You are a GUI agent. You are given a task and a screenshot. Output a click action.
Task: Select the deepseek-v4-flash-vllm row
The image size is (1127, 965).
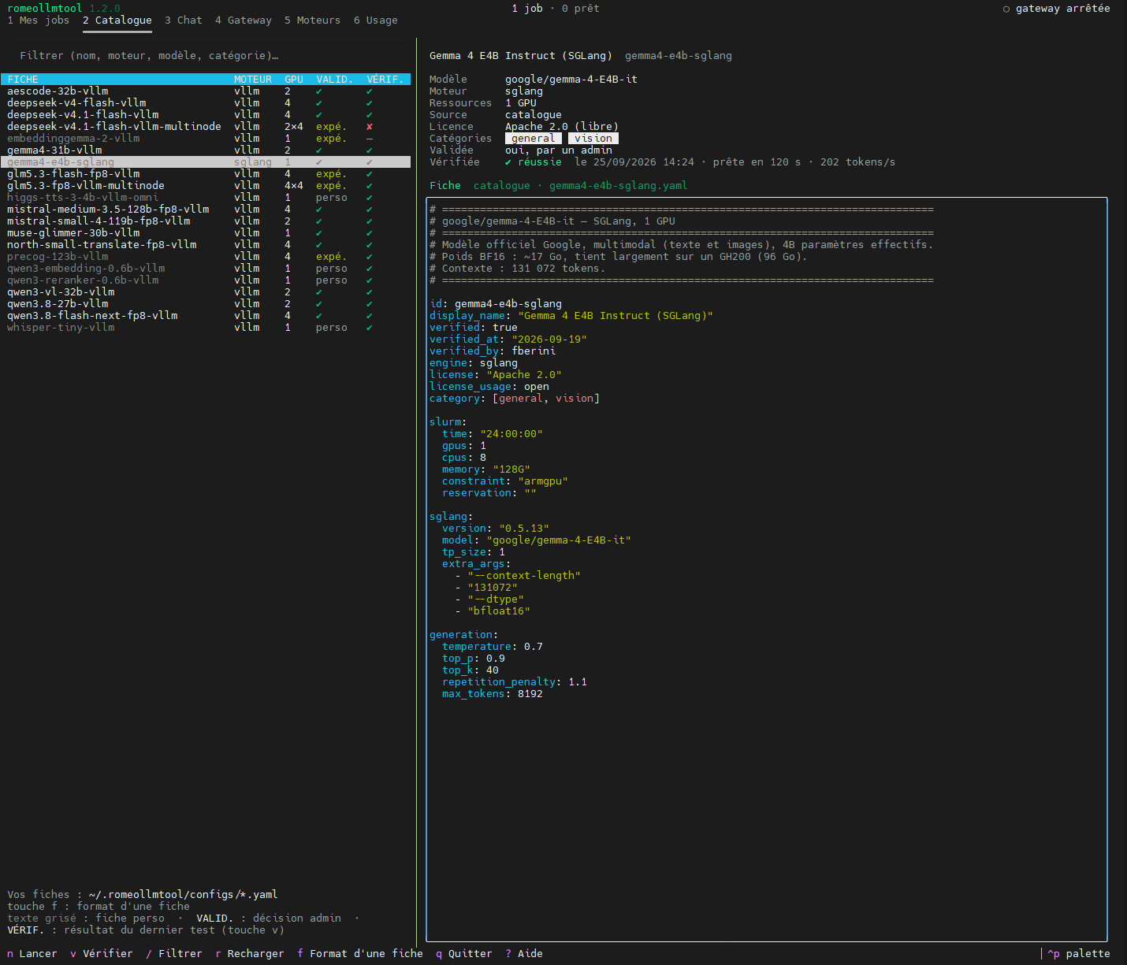point(206,103)
